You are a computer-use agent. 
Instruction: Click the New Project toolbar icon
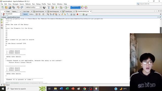coord(6,7)
